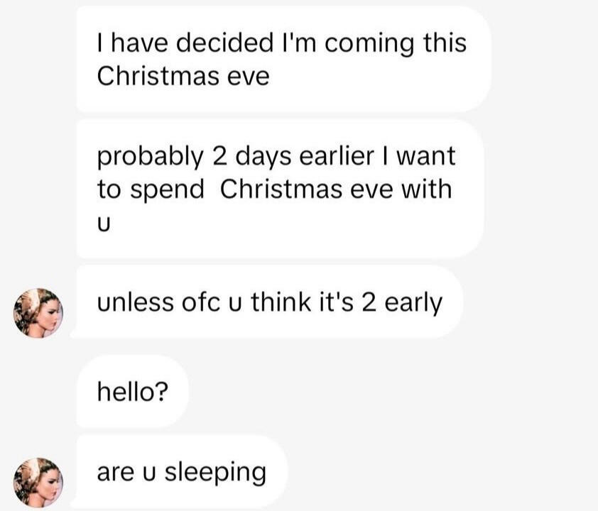Click the "are u sleeping" message bubble

tap(181, 472)
